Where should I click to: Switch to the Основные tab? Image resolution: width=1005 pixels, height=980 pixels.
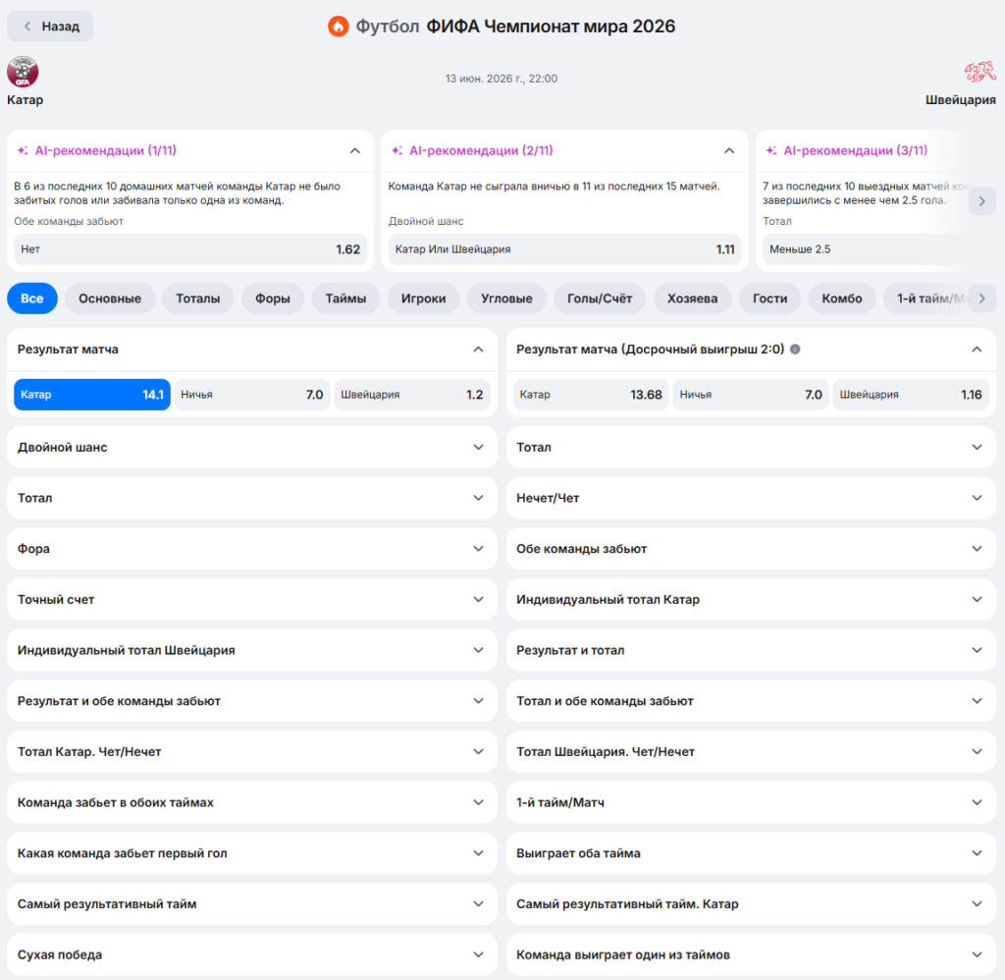tap(110, 299)
